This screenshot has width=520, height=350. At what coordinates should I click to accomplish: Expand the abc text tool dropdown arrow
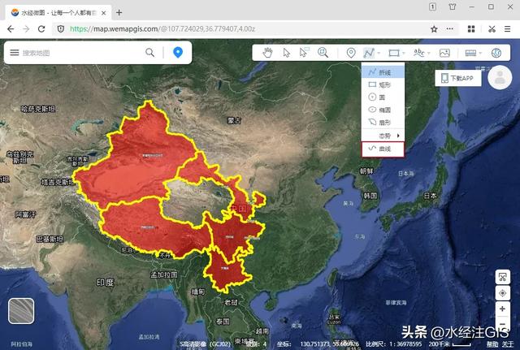click(x=429, y=53)
